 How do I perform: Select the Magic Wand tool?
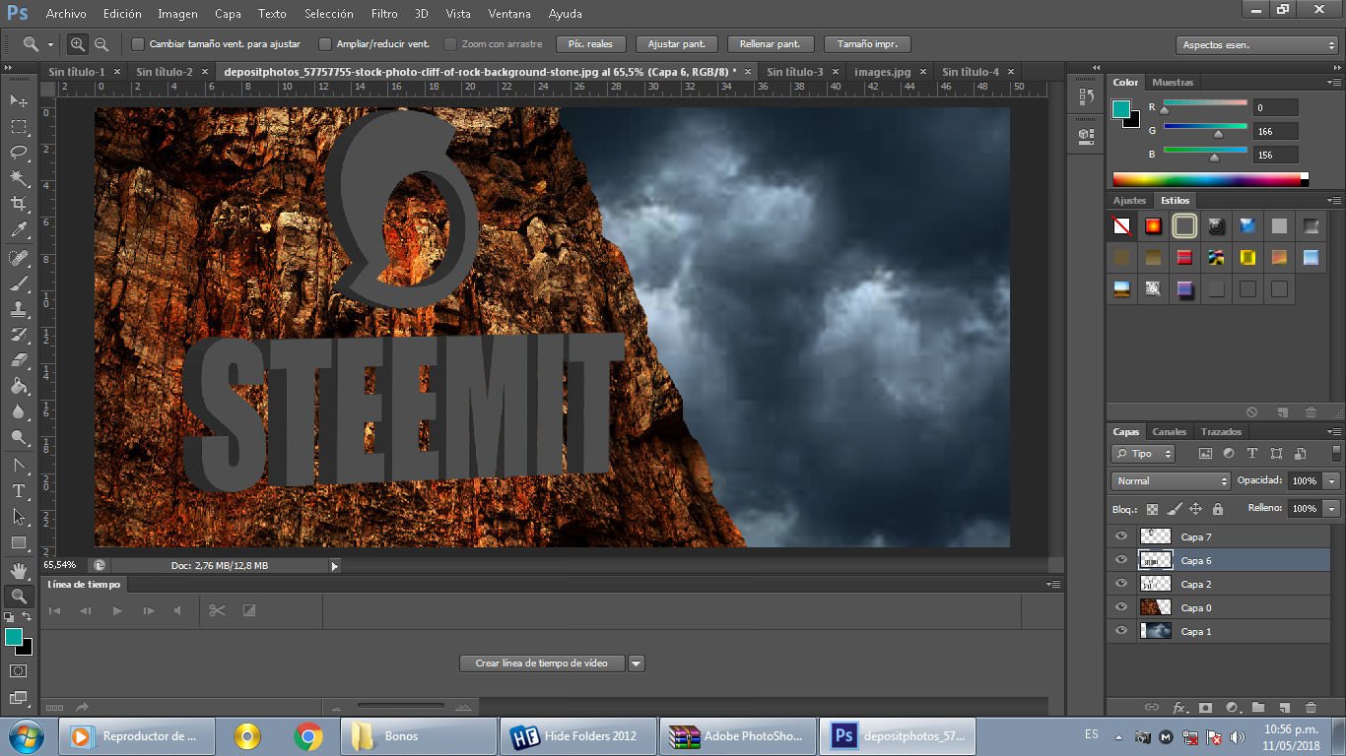(x=19, y=178)
